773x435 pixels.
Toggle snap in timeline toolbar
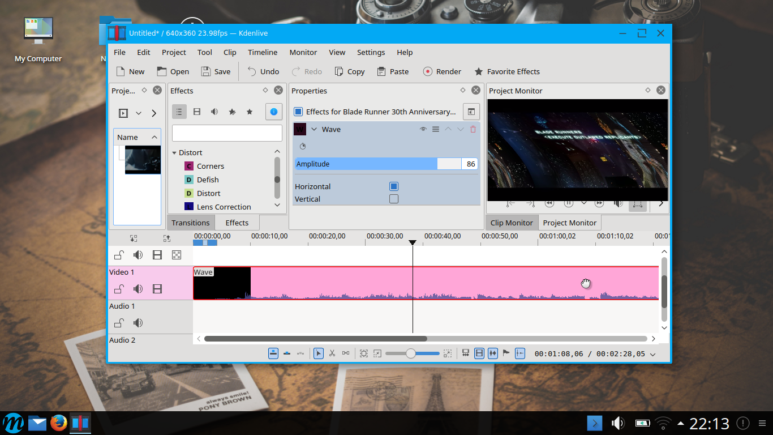coord(520,353)
